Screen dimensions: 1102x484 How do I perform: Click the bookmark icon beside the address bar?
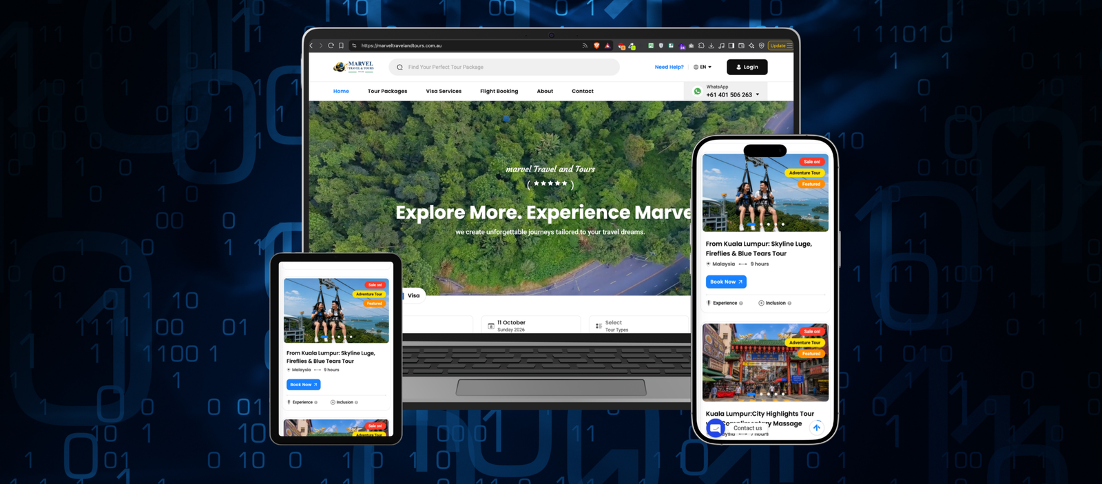point(341,45)
